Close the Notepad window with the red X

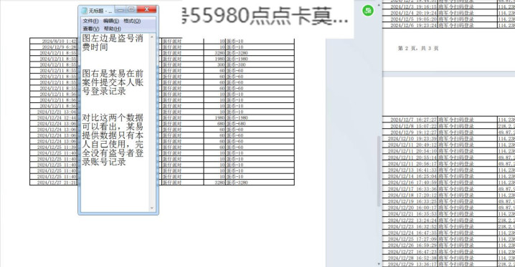tap(146, 9)
